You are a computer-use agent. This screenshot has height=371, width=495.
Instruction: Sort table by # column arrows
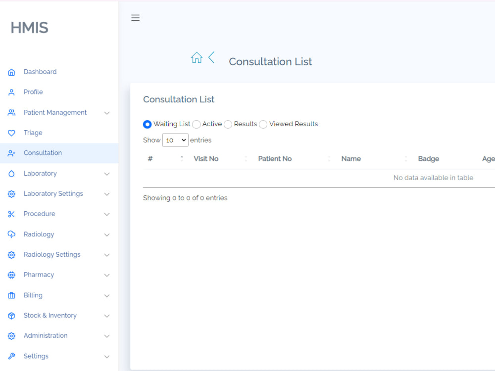pos(182,158)
